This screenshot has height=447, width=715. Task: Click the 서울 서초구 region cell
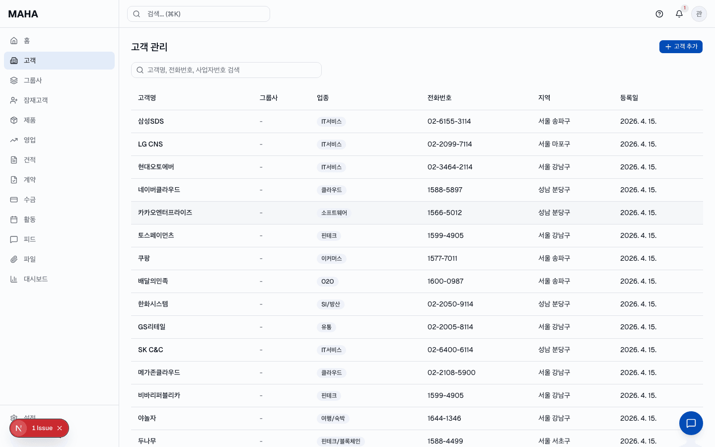(554, 441)
